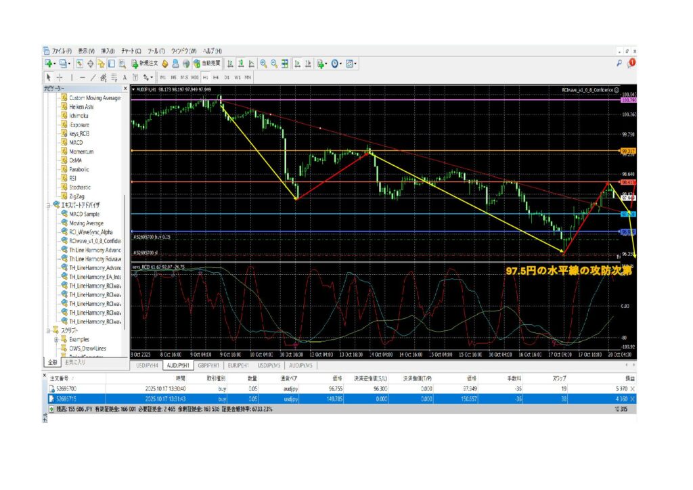Screen dimensions: 693x490
Task: Close the usdjpy order with X
Action: click(x=633, y=399)
